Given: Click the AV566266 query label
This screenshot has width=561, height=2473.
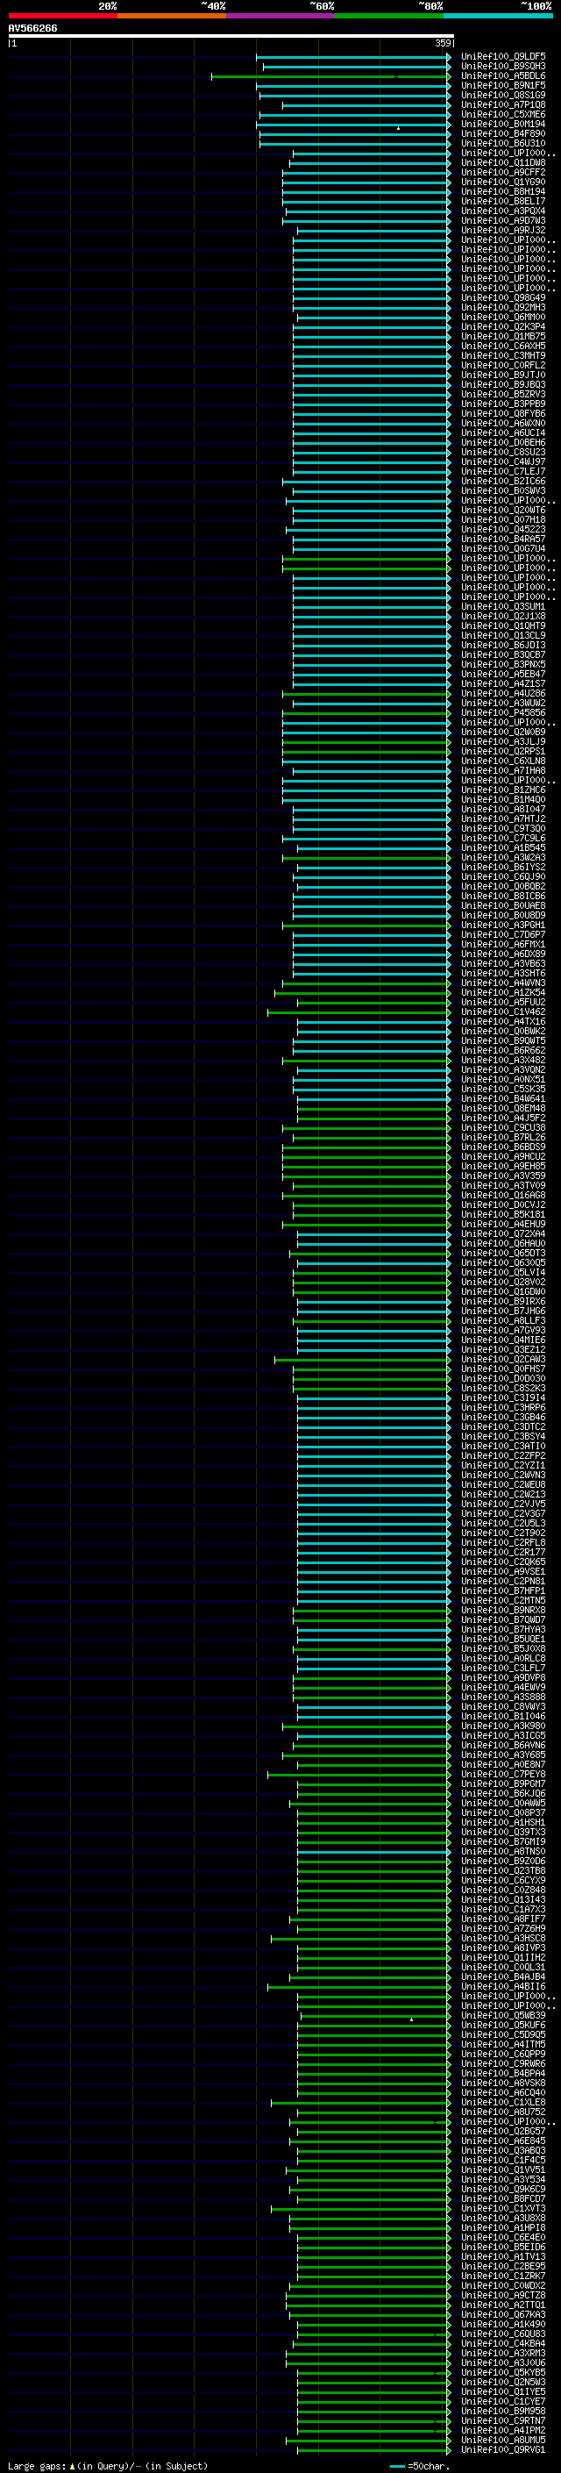Looking at the screenshot, I should pos(32,29).
